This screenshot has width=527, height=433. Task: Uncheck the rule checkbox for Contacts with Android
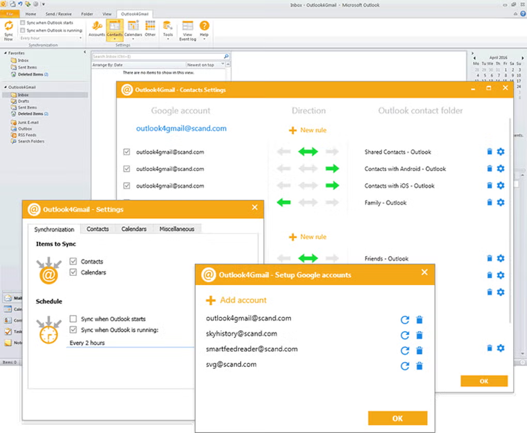tap(127, 169)
